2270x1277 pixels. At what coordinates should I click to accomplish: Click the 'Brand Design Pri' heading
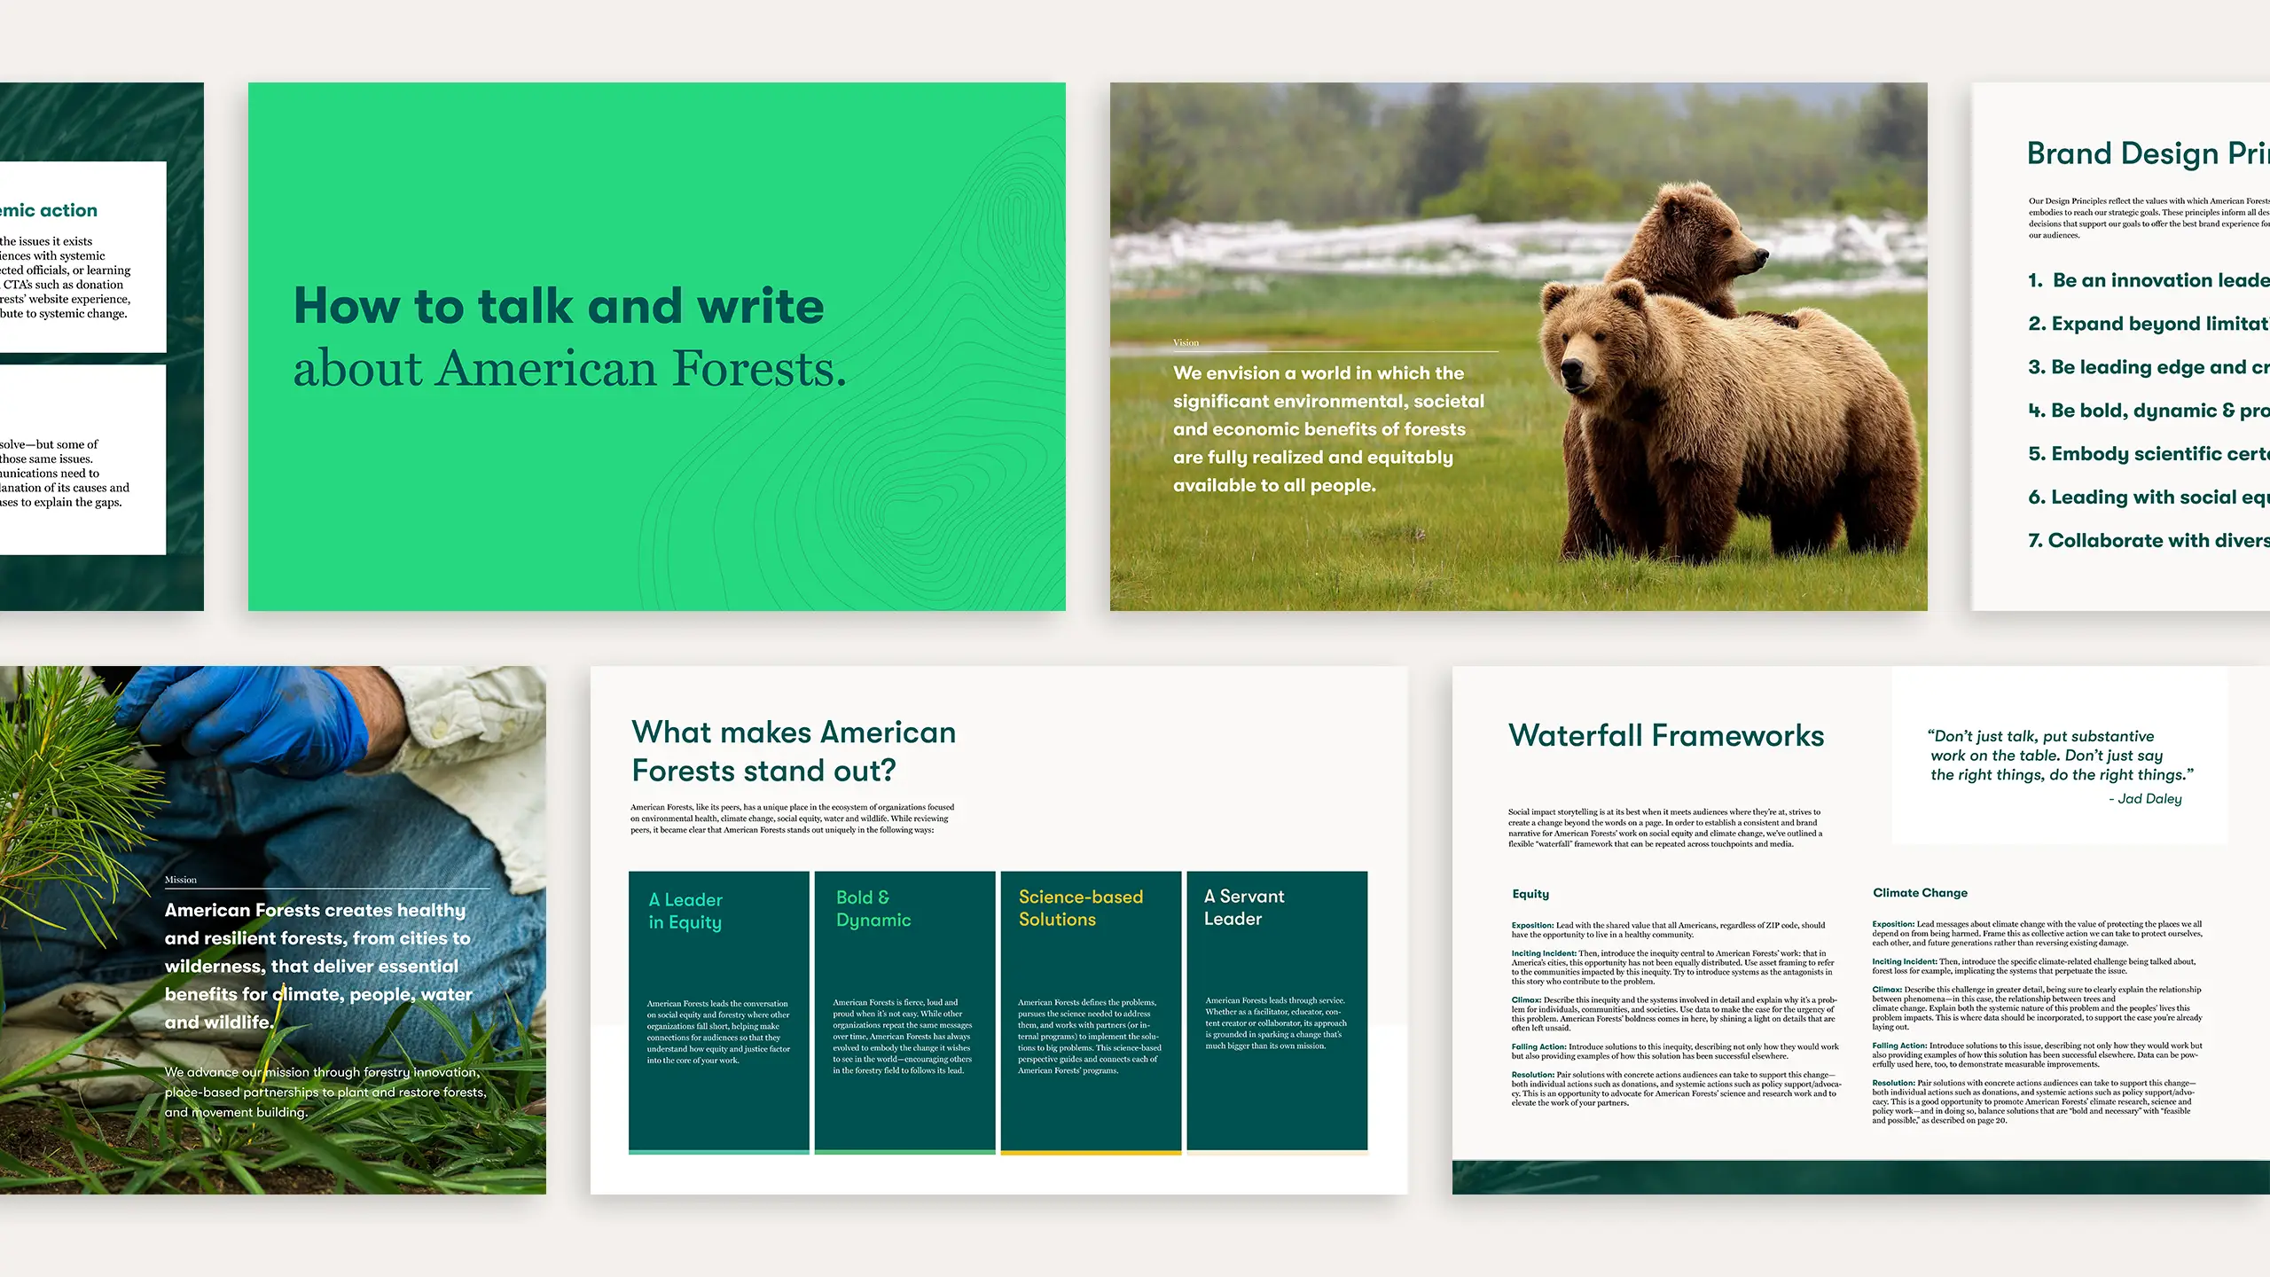[x=2148, y=153]
